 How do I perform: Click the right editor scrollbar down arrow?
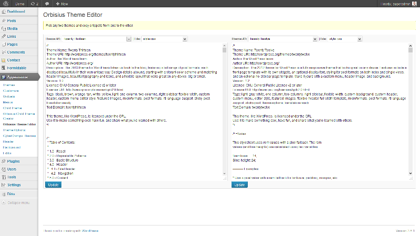(x=411, y=174)
